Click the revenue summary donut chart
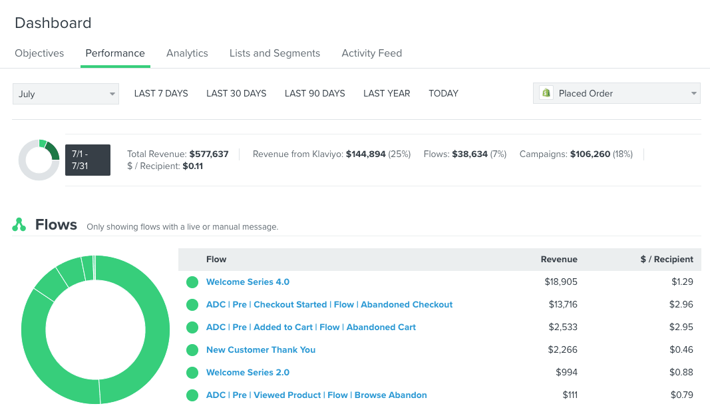Viewport: 710px width, 406px height. click(x=39, y=160)
